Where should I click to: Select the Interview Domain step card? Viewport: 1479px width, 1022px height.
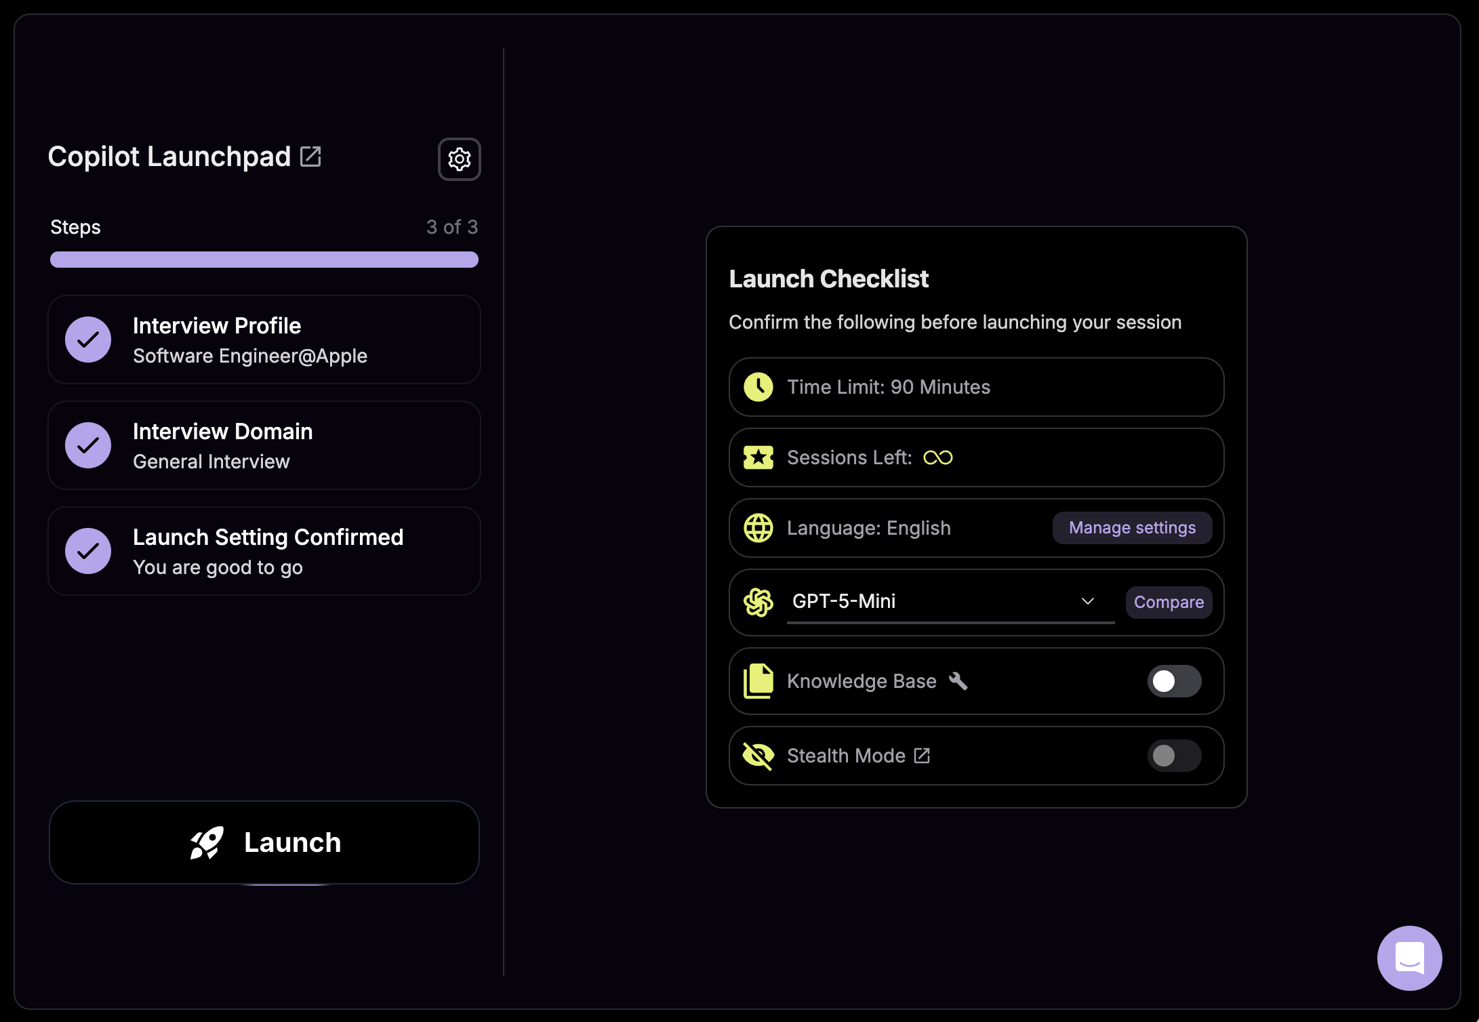264,445
